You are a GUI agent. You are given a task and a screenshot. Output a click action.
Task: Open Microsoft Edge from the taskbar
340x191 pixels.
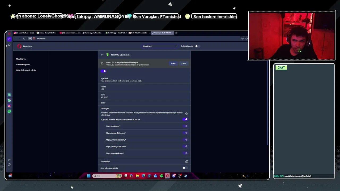(143, 176)
